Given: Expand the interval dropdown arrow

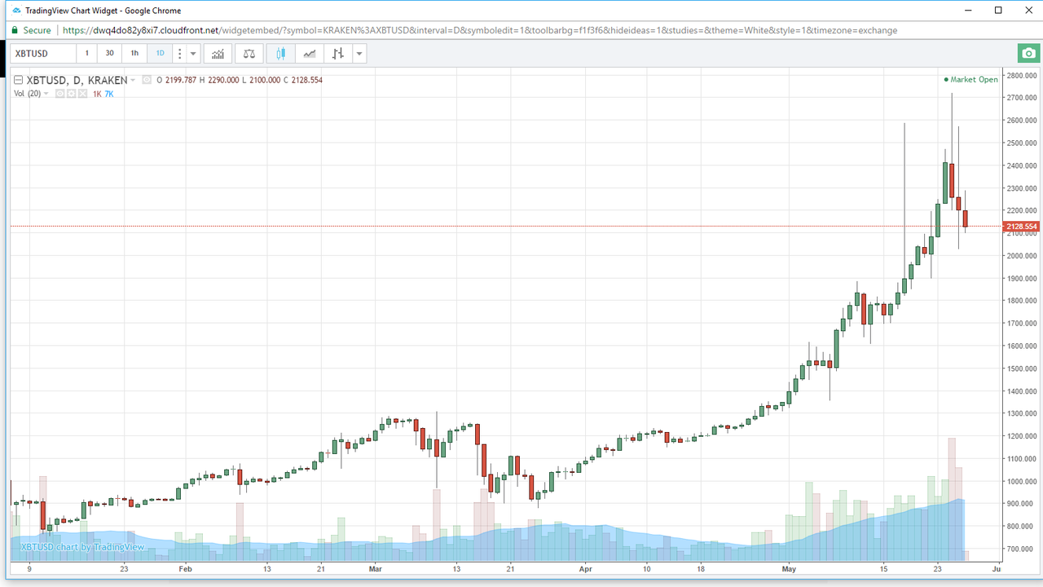Looking at the screenshot, I should 193,54.
